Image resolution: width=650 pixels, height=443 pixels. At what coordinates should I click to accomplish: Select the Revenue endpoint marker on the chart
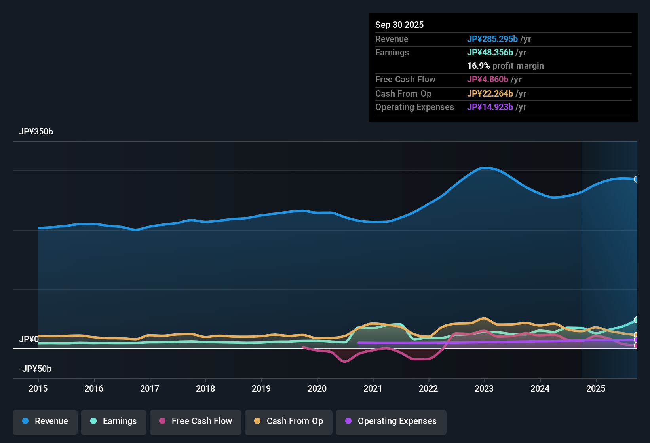click(637, 179)
